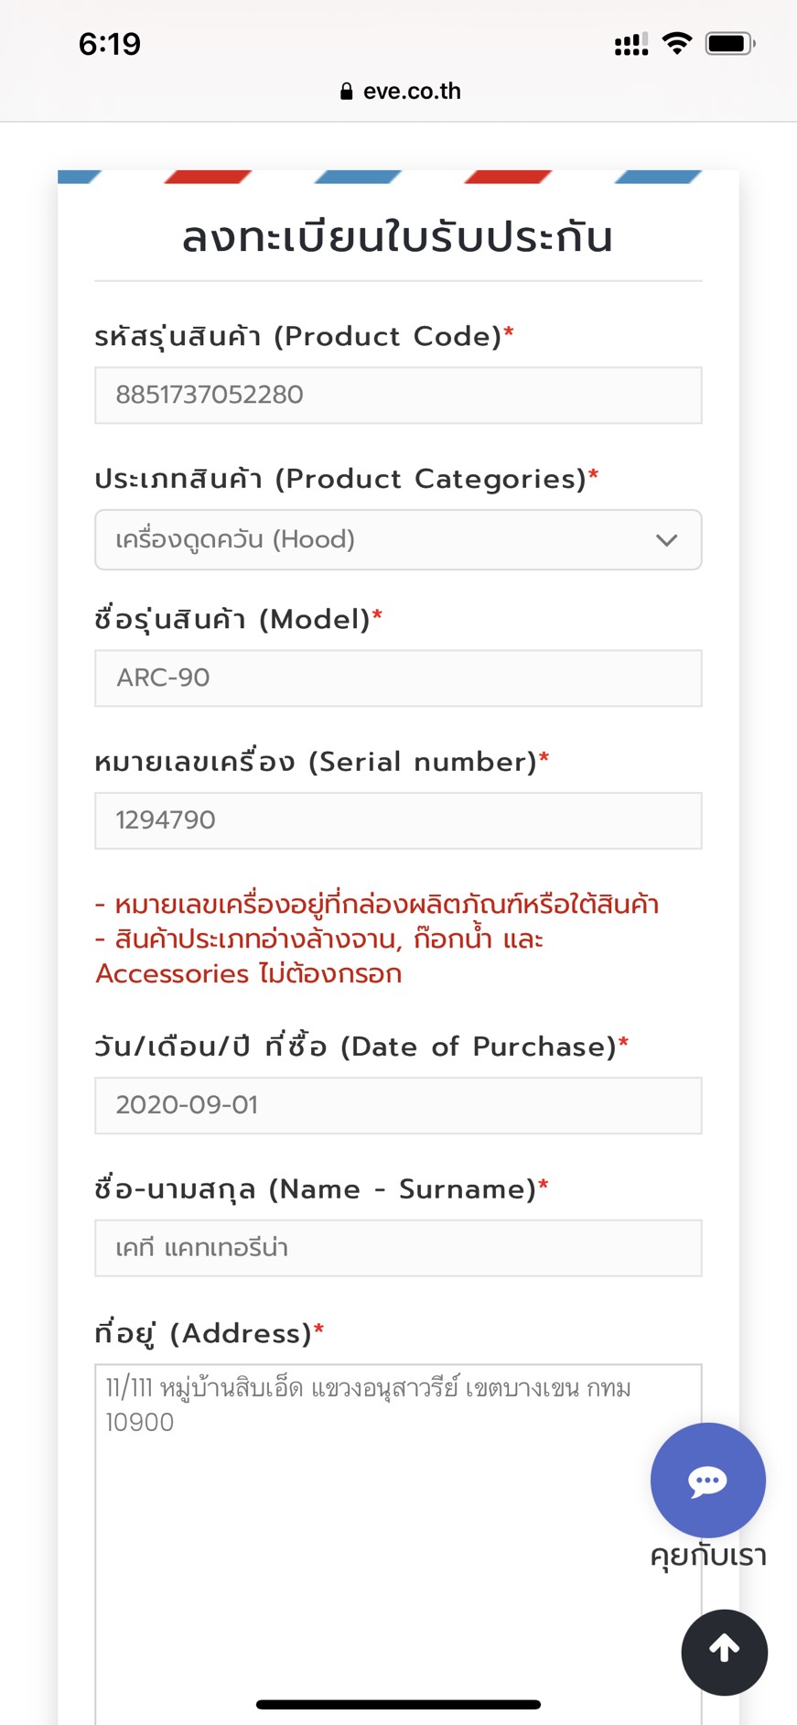Image resolution: width=797 pixels, height=1725 pixels.
Task: Tap the battery indicator icon
Action: click(730, 43)
